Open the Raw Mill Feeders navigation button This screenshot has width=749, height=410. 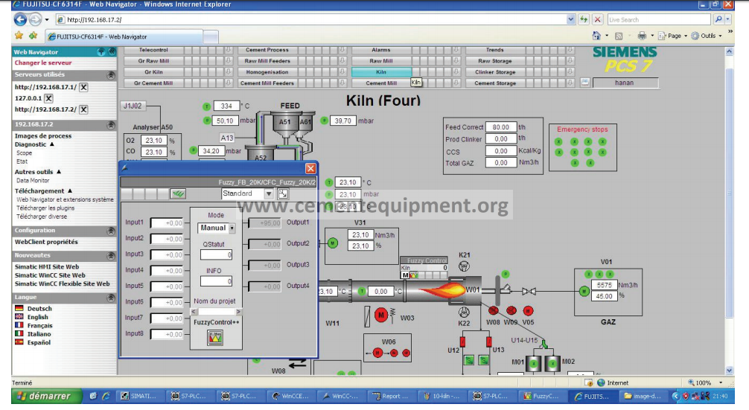tap(267, 61)
